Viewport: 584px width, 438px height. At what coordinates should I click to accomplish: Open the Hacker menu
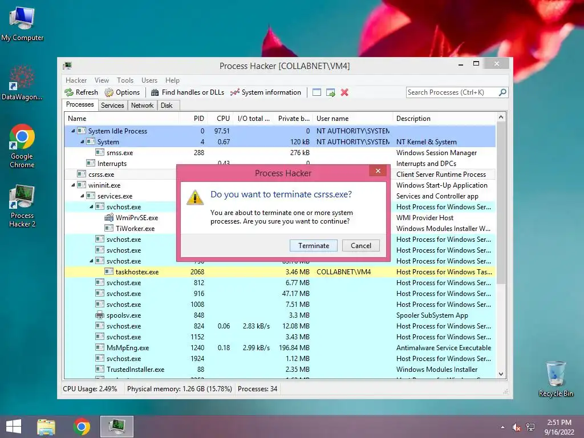tap(76, 80)
